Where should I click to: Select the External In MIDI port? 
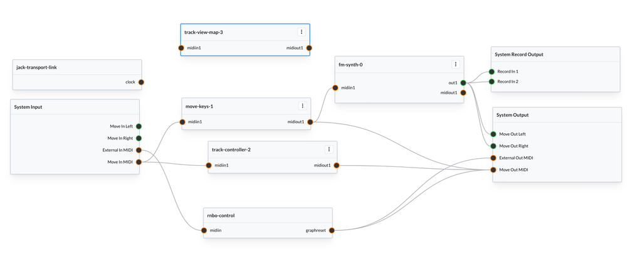point(139,150)
